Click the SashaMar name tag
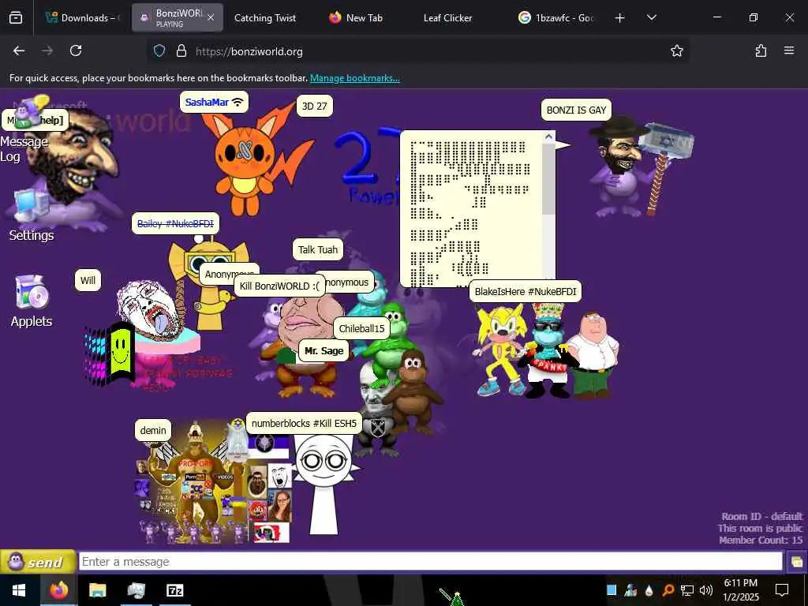Viewport: 808px width, 606px height. tap(214, 102)
